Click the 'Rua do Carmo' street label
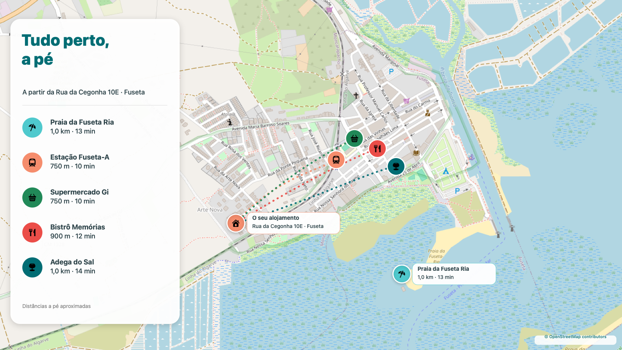The height and width of the screenshot is (350, 622). pos(417,106)
